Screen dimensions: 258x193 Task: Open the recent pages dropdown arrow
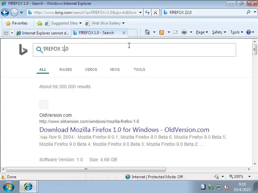coord(21,12)
